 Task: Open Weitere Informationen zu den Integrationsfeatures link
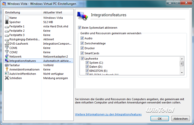pyautogui.click(x=108, y=114)
